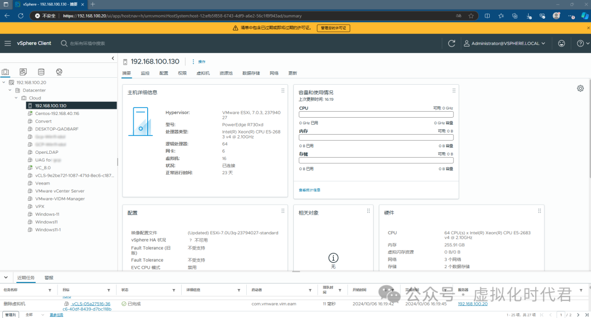Open the help question mark menu
The image size is (591, 318).
(583, 43)
